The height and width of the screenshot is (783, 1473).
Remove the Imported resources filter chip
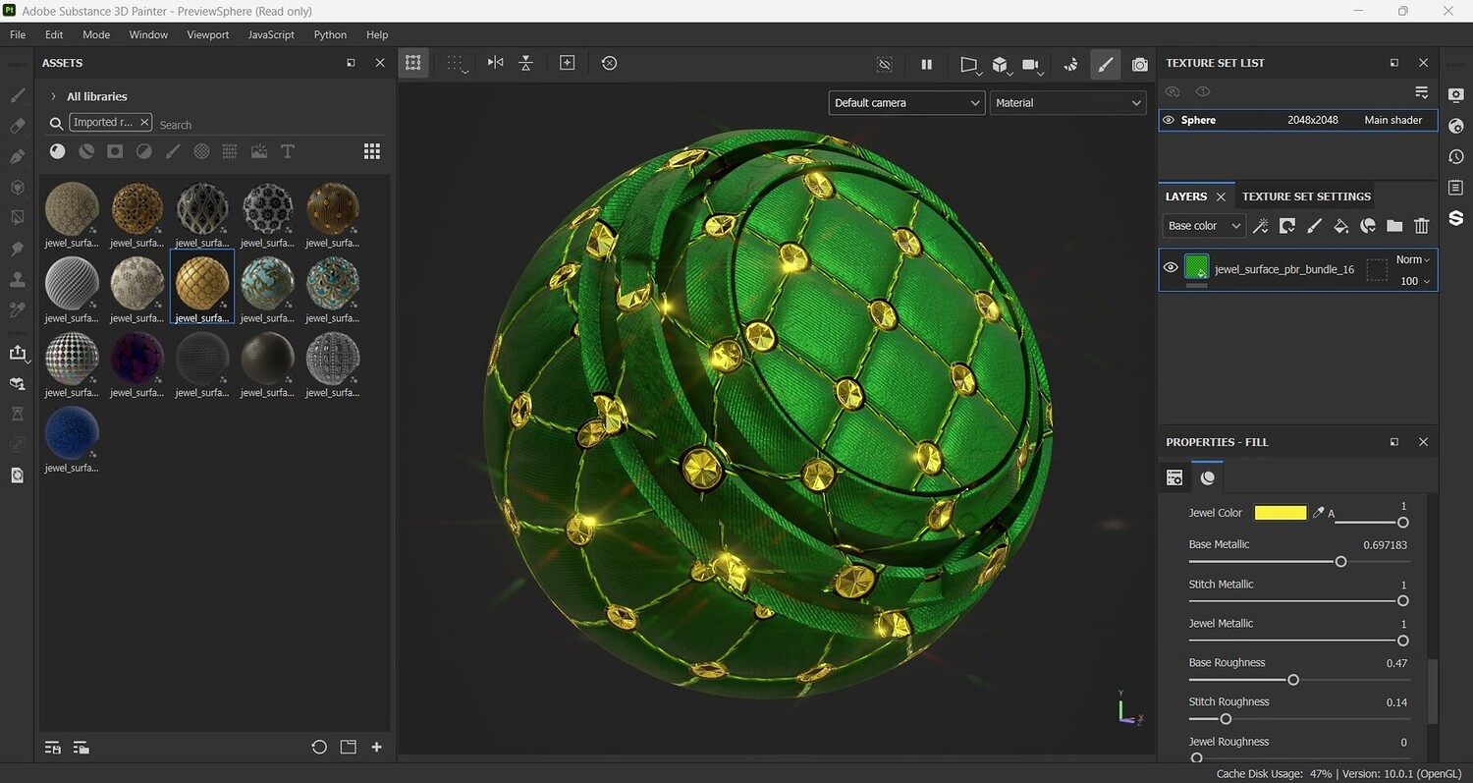click(144, 122)
